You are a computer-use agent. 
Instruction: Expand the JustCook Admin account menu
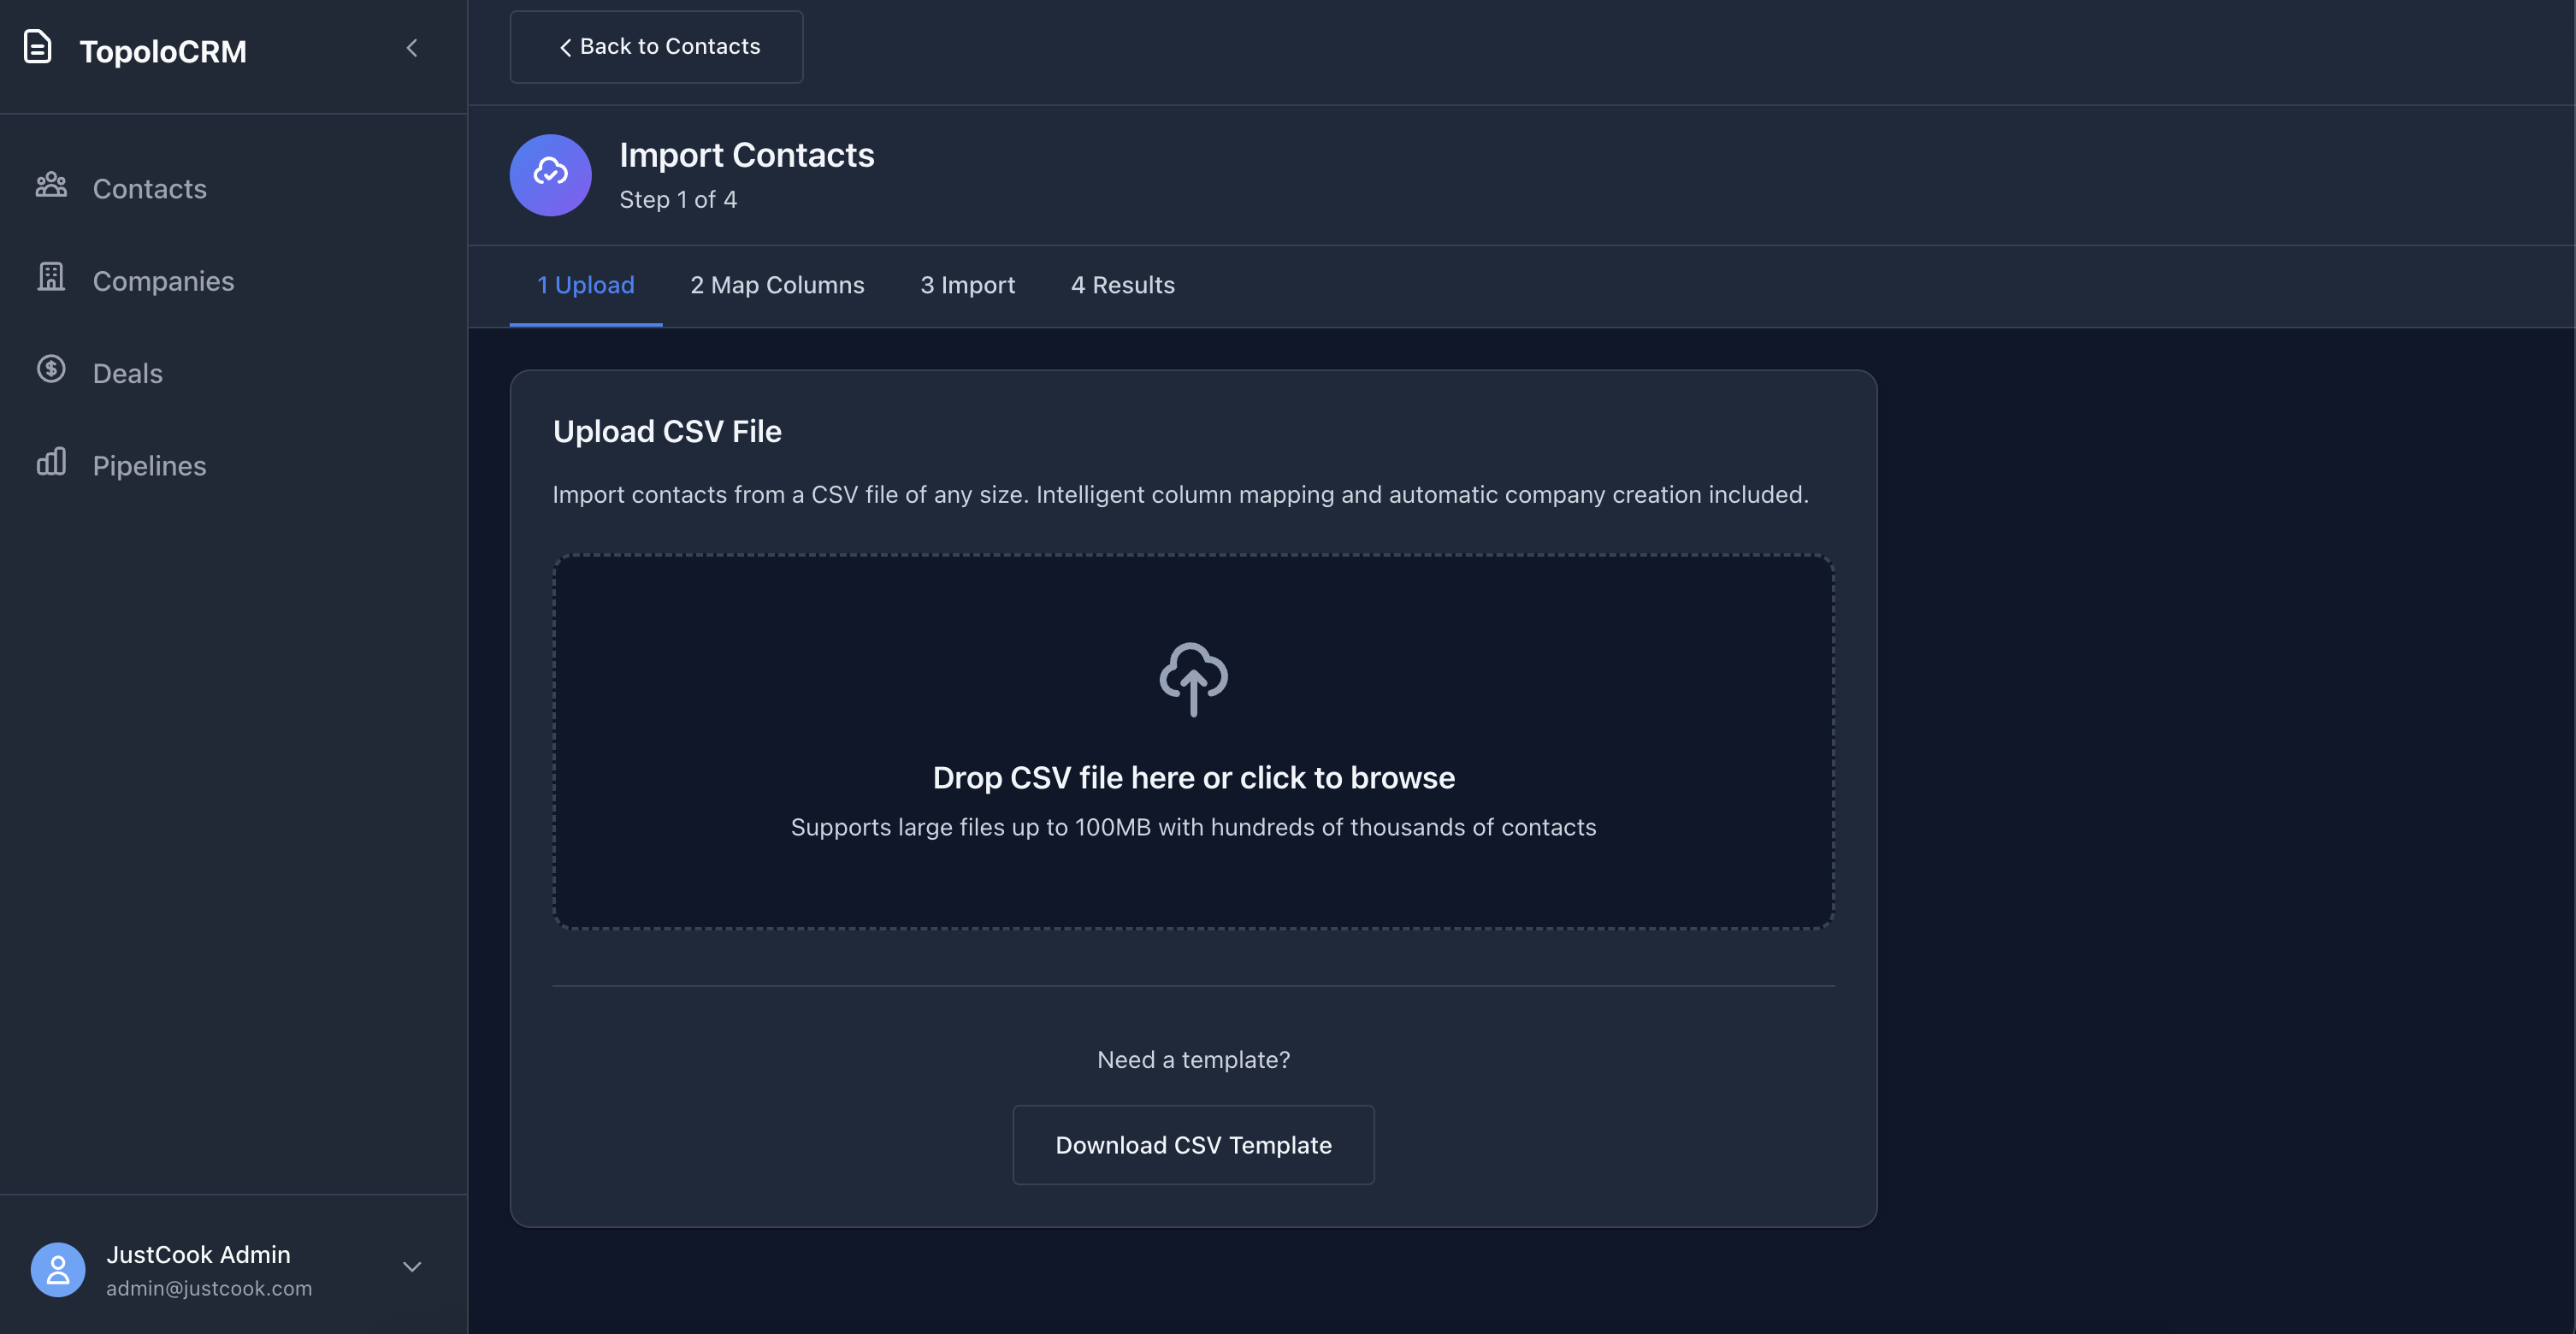coord(411,1266)
